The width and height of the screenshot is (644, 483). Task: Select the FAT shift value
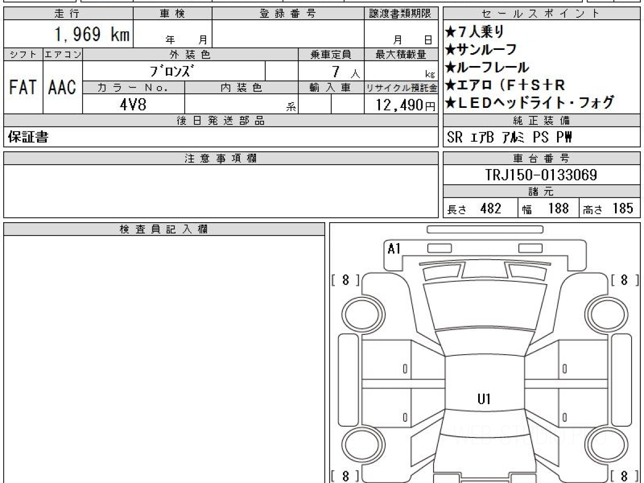coord(23,87)
